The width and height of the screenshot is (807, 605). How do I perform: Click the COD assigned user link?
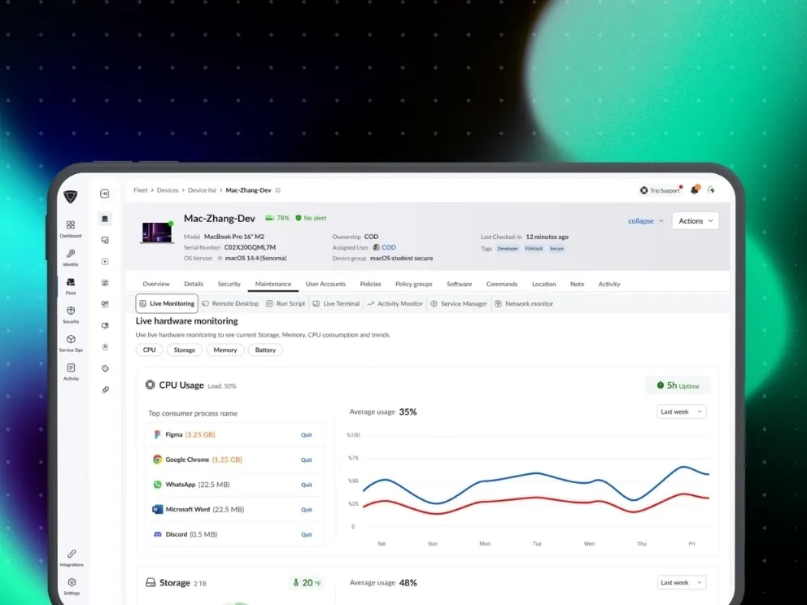click(389, 247)
